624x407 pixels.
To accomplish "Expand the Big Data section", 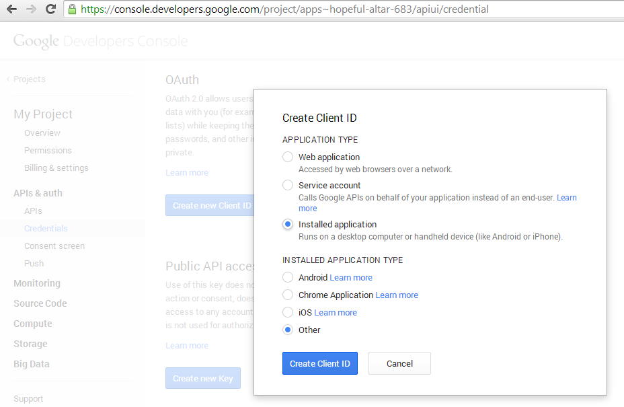I will 32,364.
